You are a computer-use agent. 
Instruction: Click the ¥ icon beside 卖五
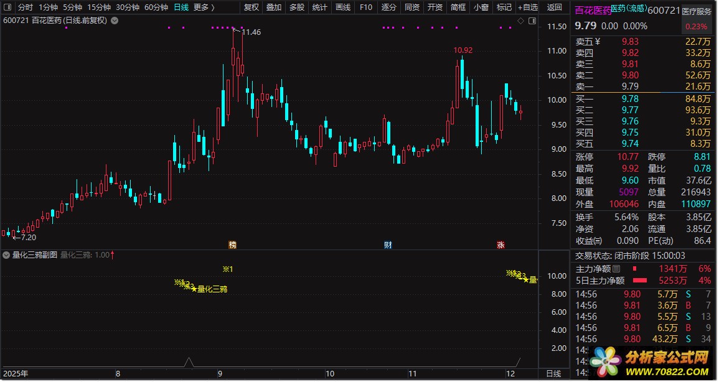[x=598, y=42]
